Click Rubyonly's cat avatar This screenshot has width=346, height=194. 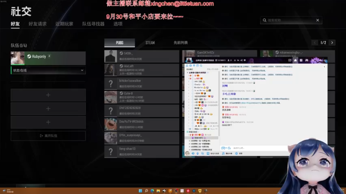[x=18, y=58]
